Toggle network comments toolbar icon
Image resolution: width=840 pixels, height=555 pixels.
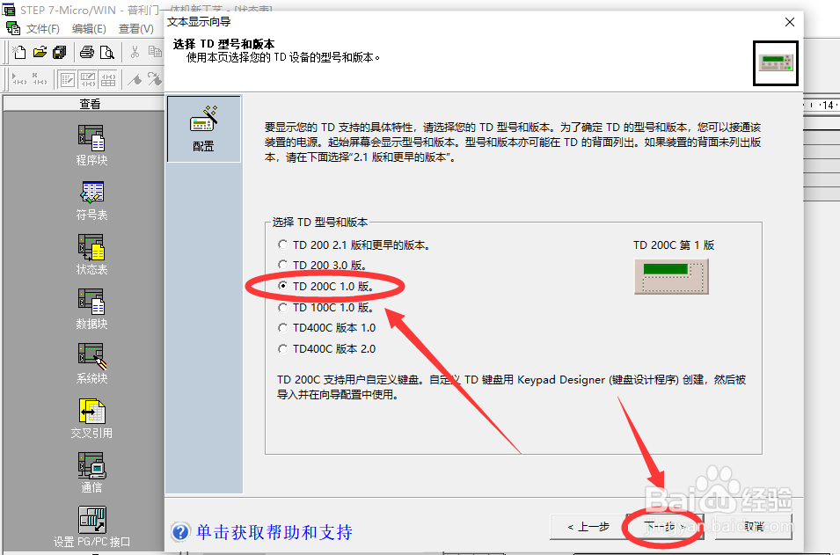coord(88,80)
